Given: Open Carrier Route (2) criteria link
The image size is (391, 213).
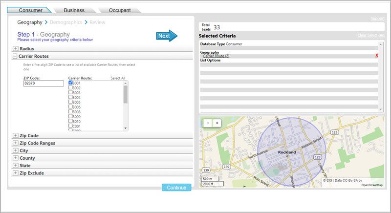Looking at the screenshot, I should [x=216, y=56].
